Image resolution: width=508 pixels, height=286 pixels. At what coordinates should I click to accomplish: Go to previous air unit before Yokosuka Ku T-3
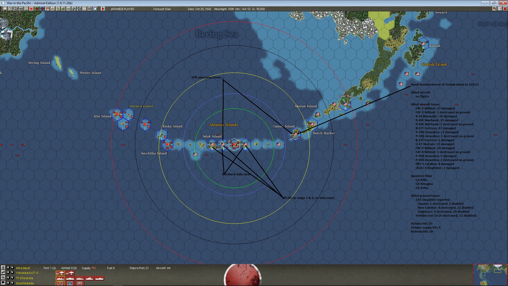click(8, 272)
